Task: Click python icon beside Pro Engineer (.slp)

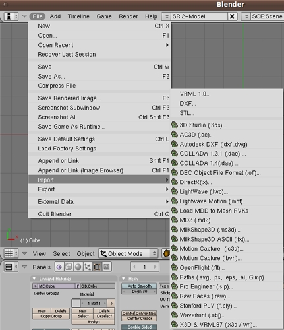Action: coord(175,286)
